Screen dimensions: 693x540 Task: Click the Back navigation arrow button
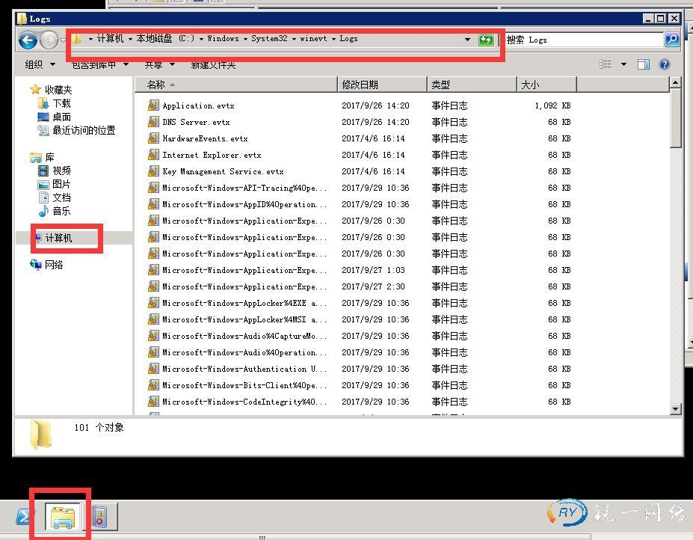(x=27, y=40)
